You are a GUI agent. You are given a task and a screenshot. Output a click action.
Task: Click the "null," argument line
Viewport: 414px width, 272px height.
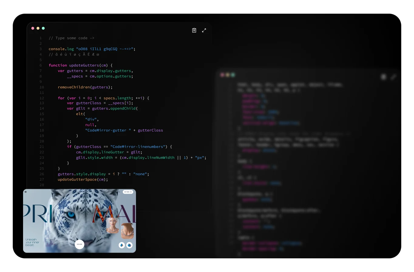91,125
